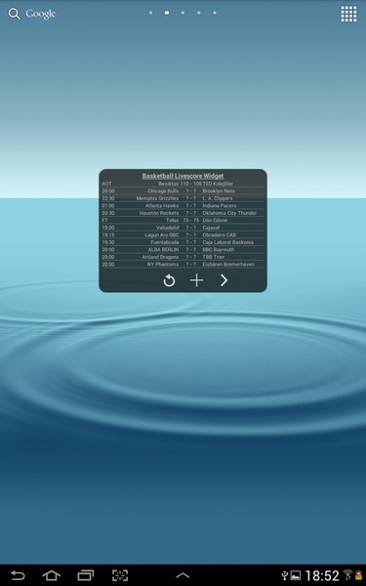The height and width of the screenshot is (586, 366).
Task: Select Houston Rockets team name
Action: 159,213
